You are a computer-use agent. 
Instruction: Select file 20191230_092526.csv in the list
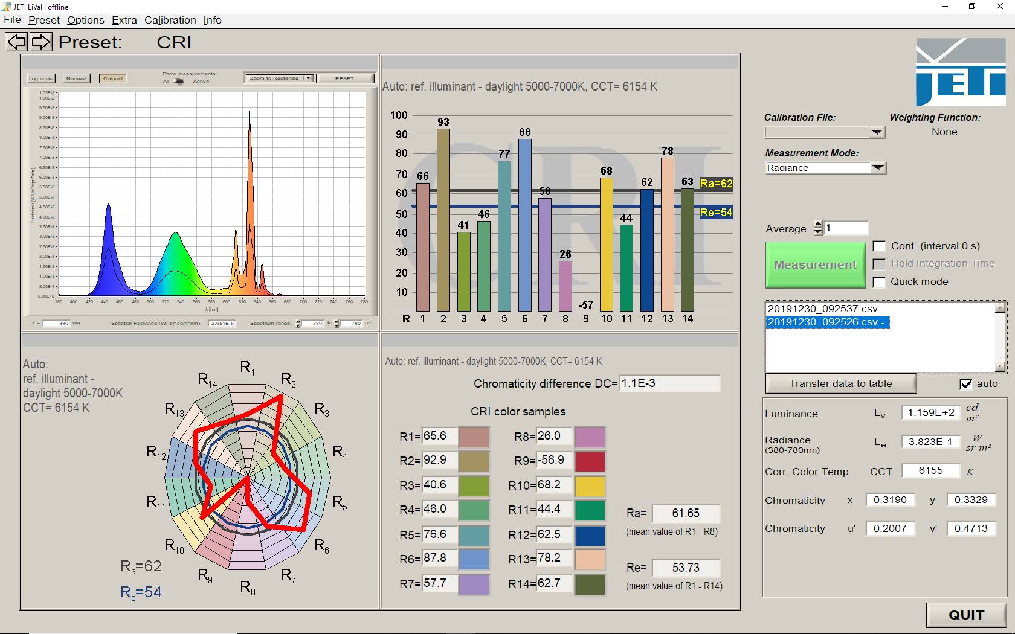[828, 322]
